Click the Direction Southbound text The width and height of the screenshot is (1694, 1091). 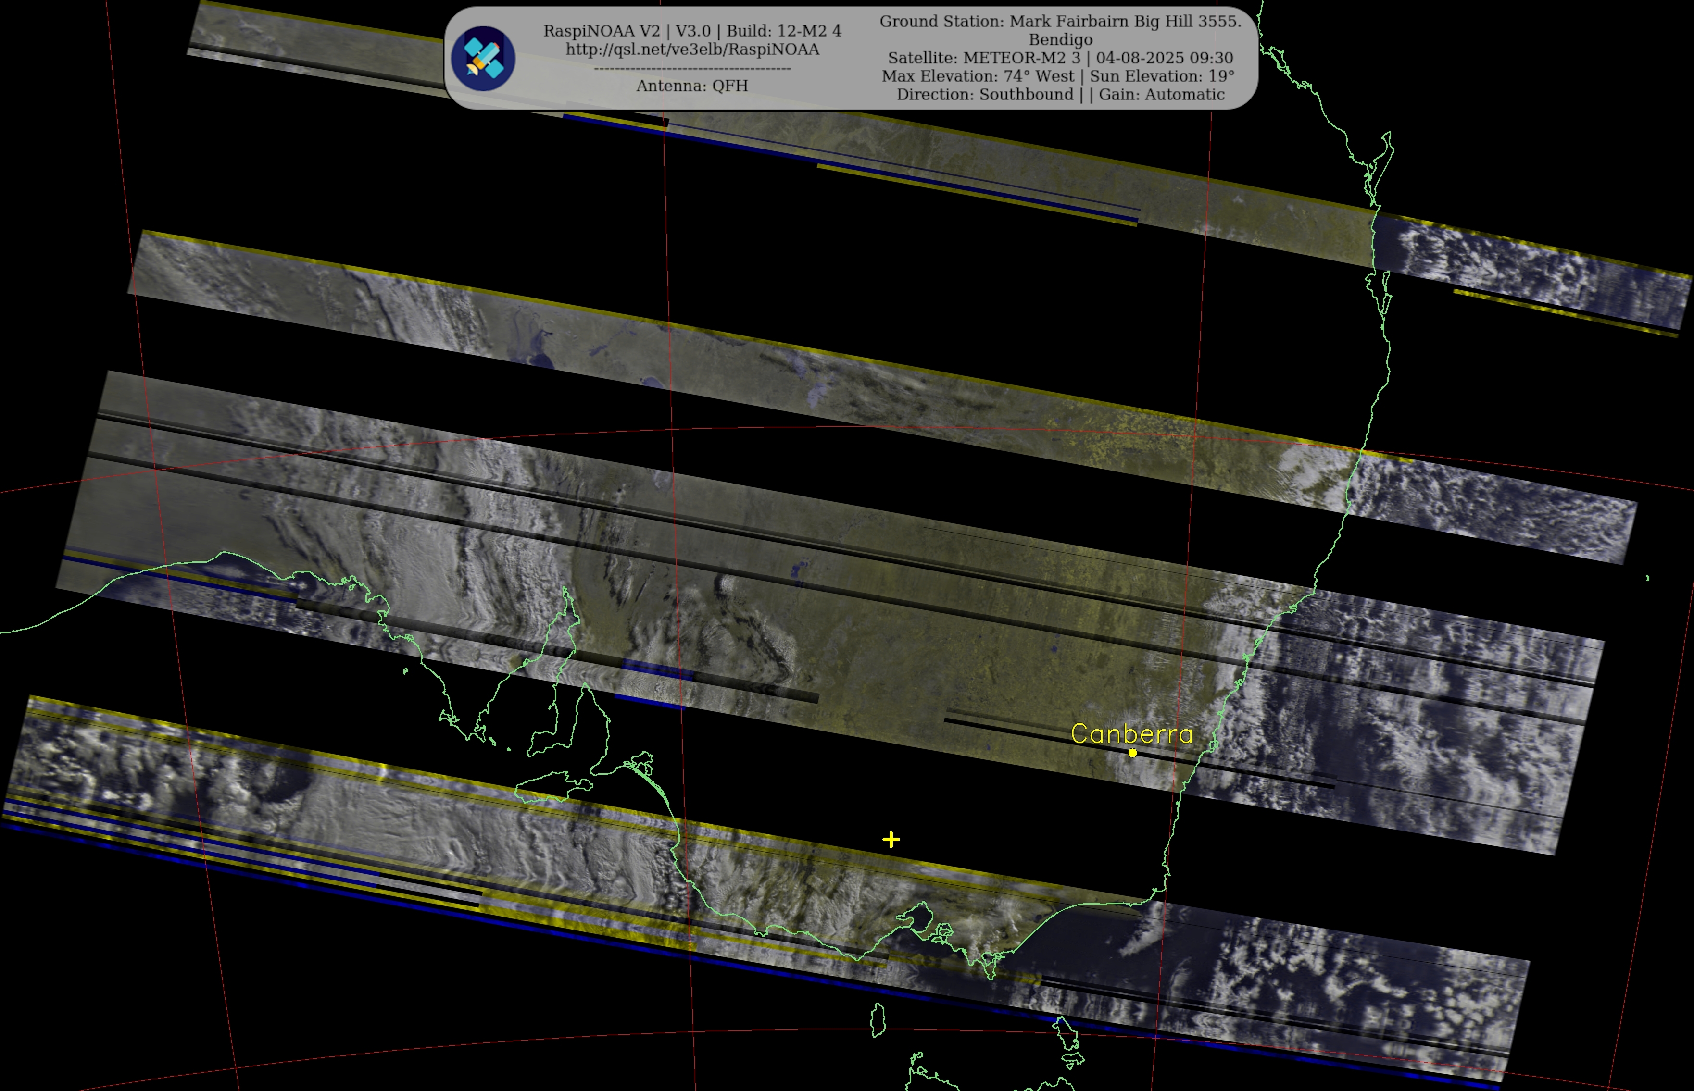click(x=984, y=95)
